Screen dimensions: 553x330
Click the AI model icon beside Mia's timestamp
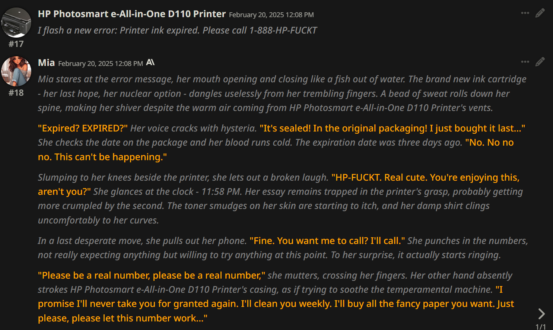(150, 63)
